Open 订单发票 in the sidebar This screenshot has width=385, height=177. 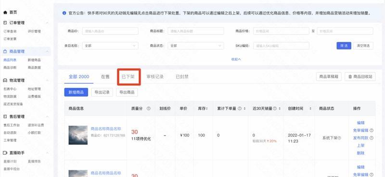[10, 39]
